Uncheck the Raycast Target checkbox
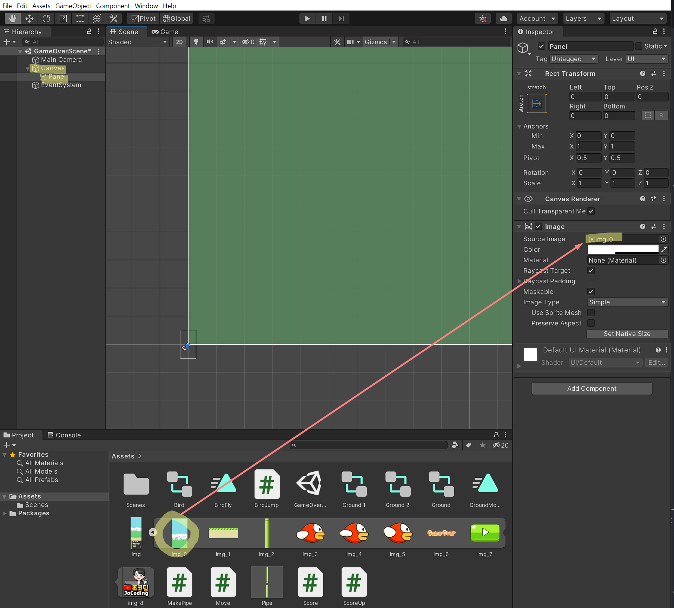The image size is (674, 608). point(591,271)
